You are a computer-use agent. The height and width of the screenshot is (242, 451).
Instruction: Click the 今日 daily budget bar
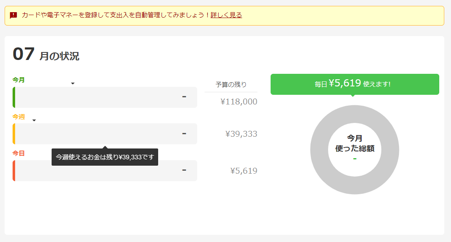point(105,171)
